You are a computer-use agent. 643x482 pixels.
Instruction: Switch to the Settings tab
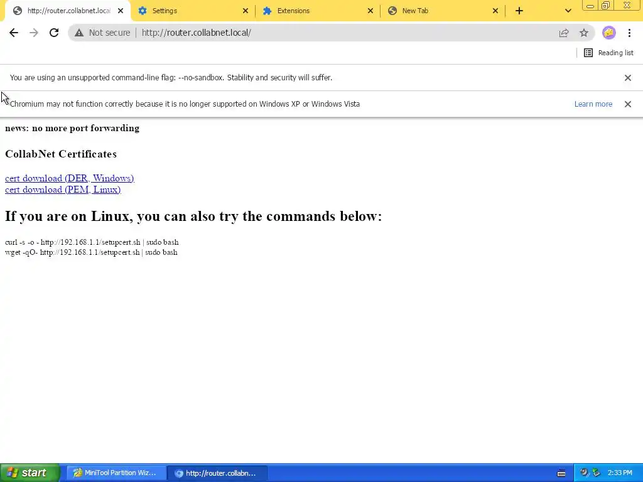tap(193, 11)
